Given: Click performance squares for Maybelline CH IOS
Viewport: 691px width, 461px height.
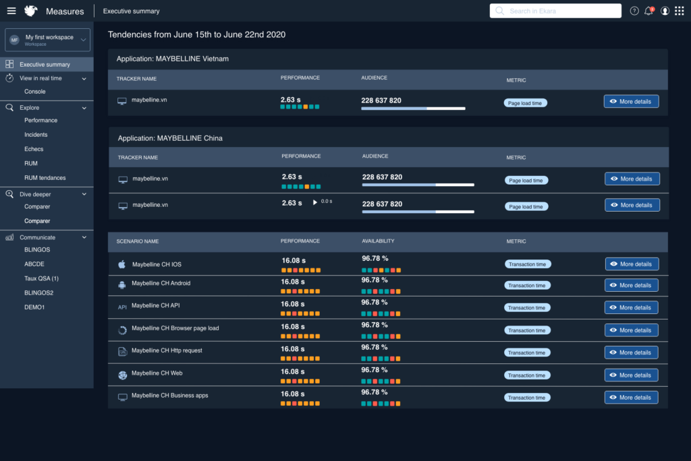Looking at the screenshot, I should click(301, 270).
